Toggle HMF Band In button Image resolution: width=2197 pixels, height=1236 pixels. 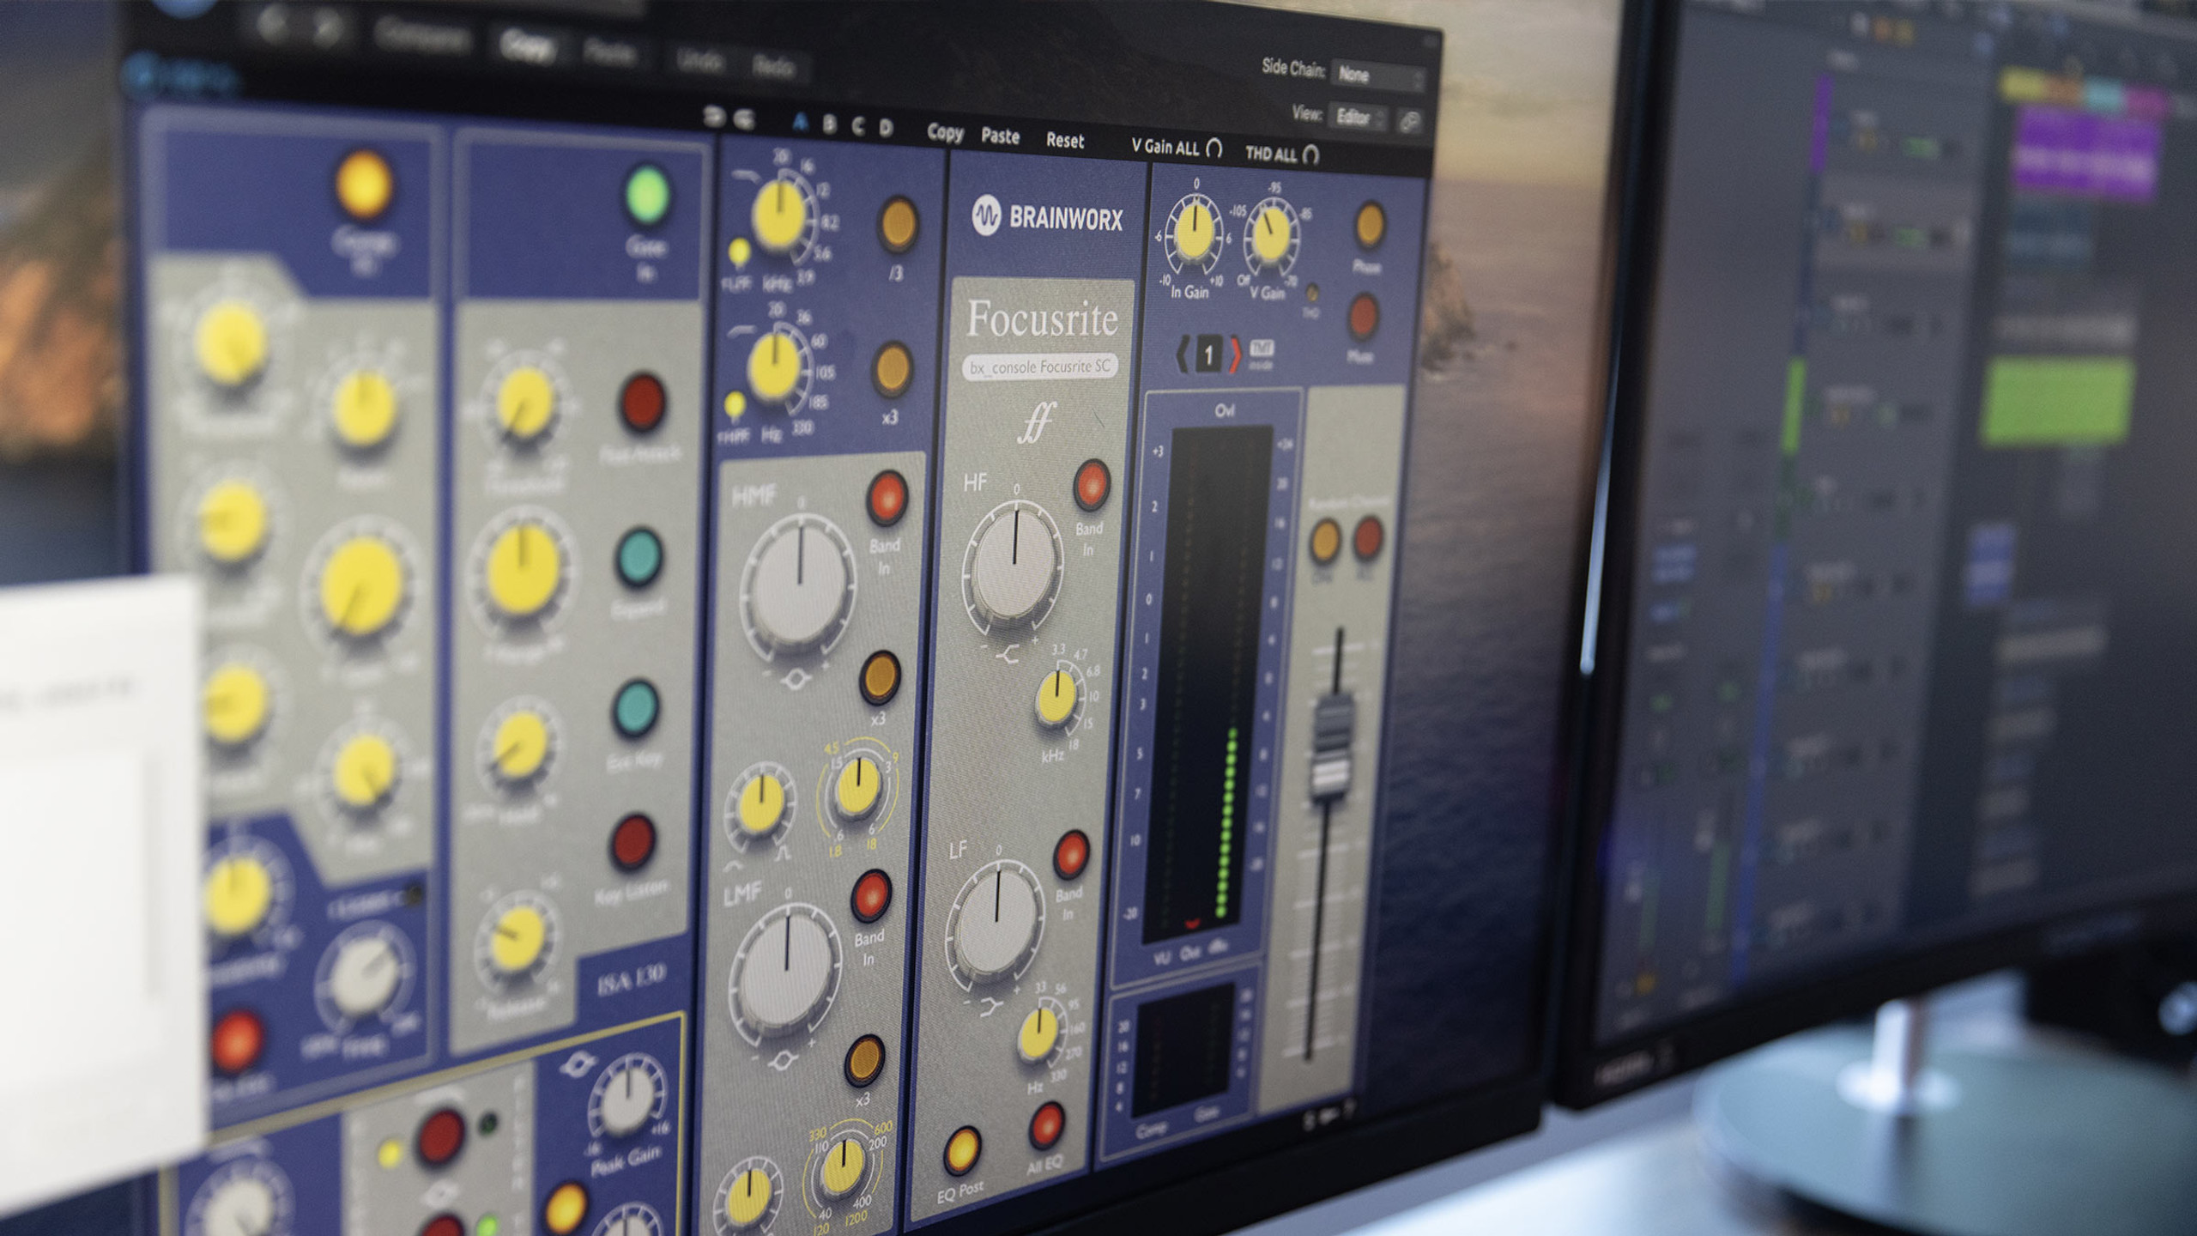click(x=887, y=497)
